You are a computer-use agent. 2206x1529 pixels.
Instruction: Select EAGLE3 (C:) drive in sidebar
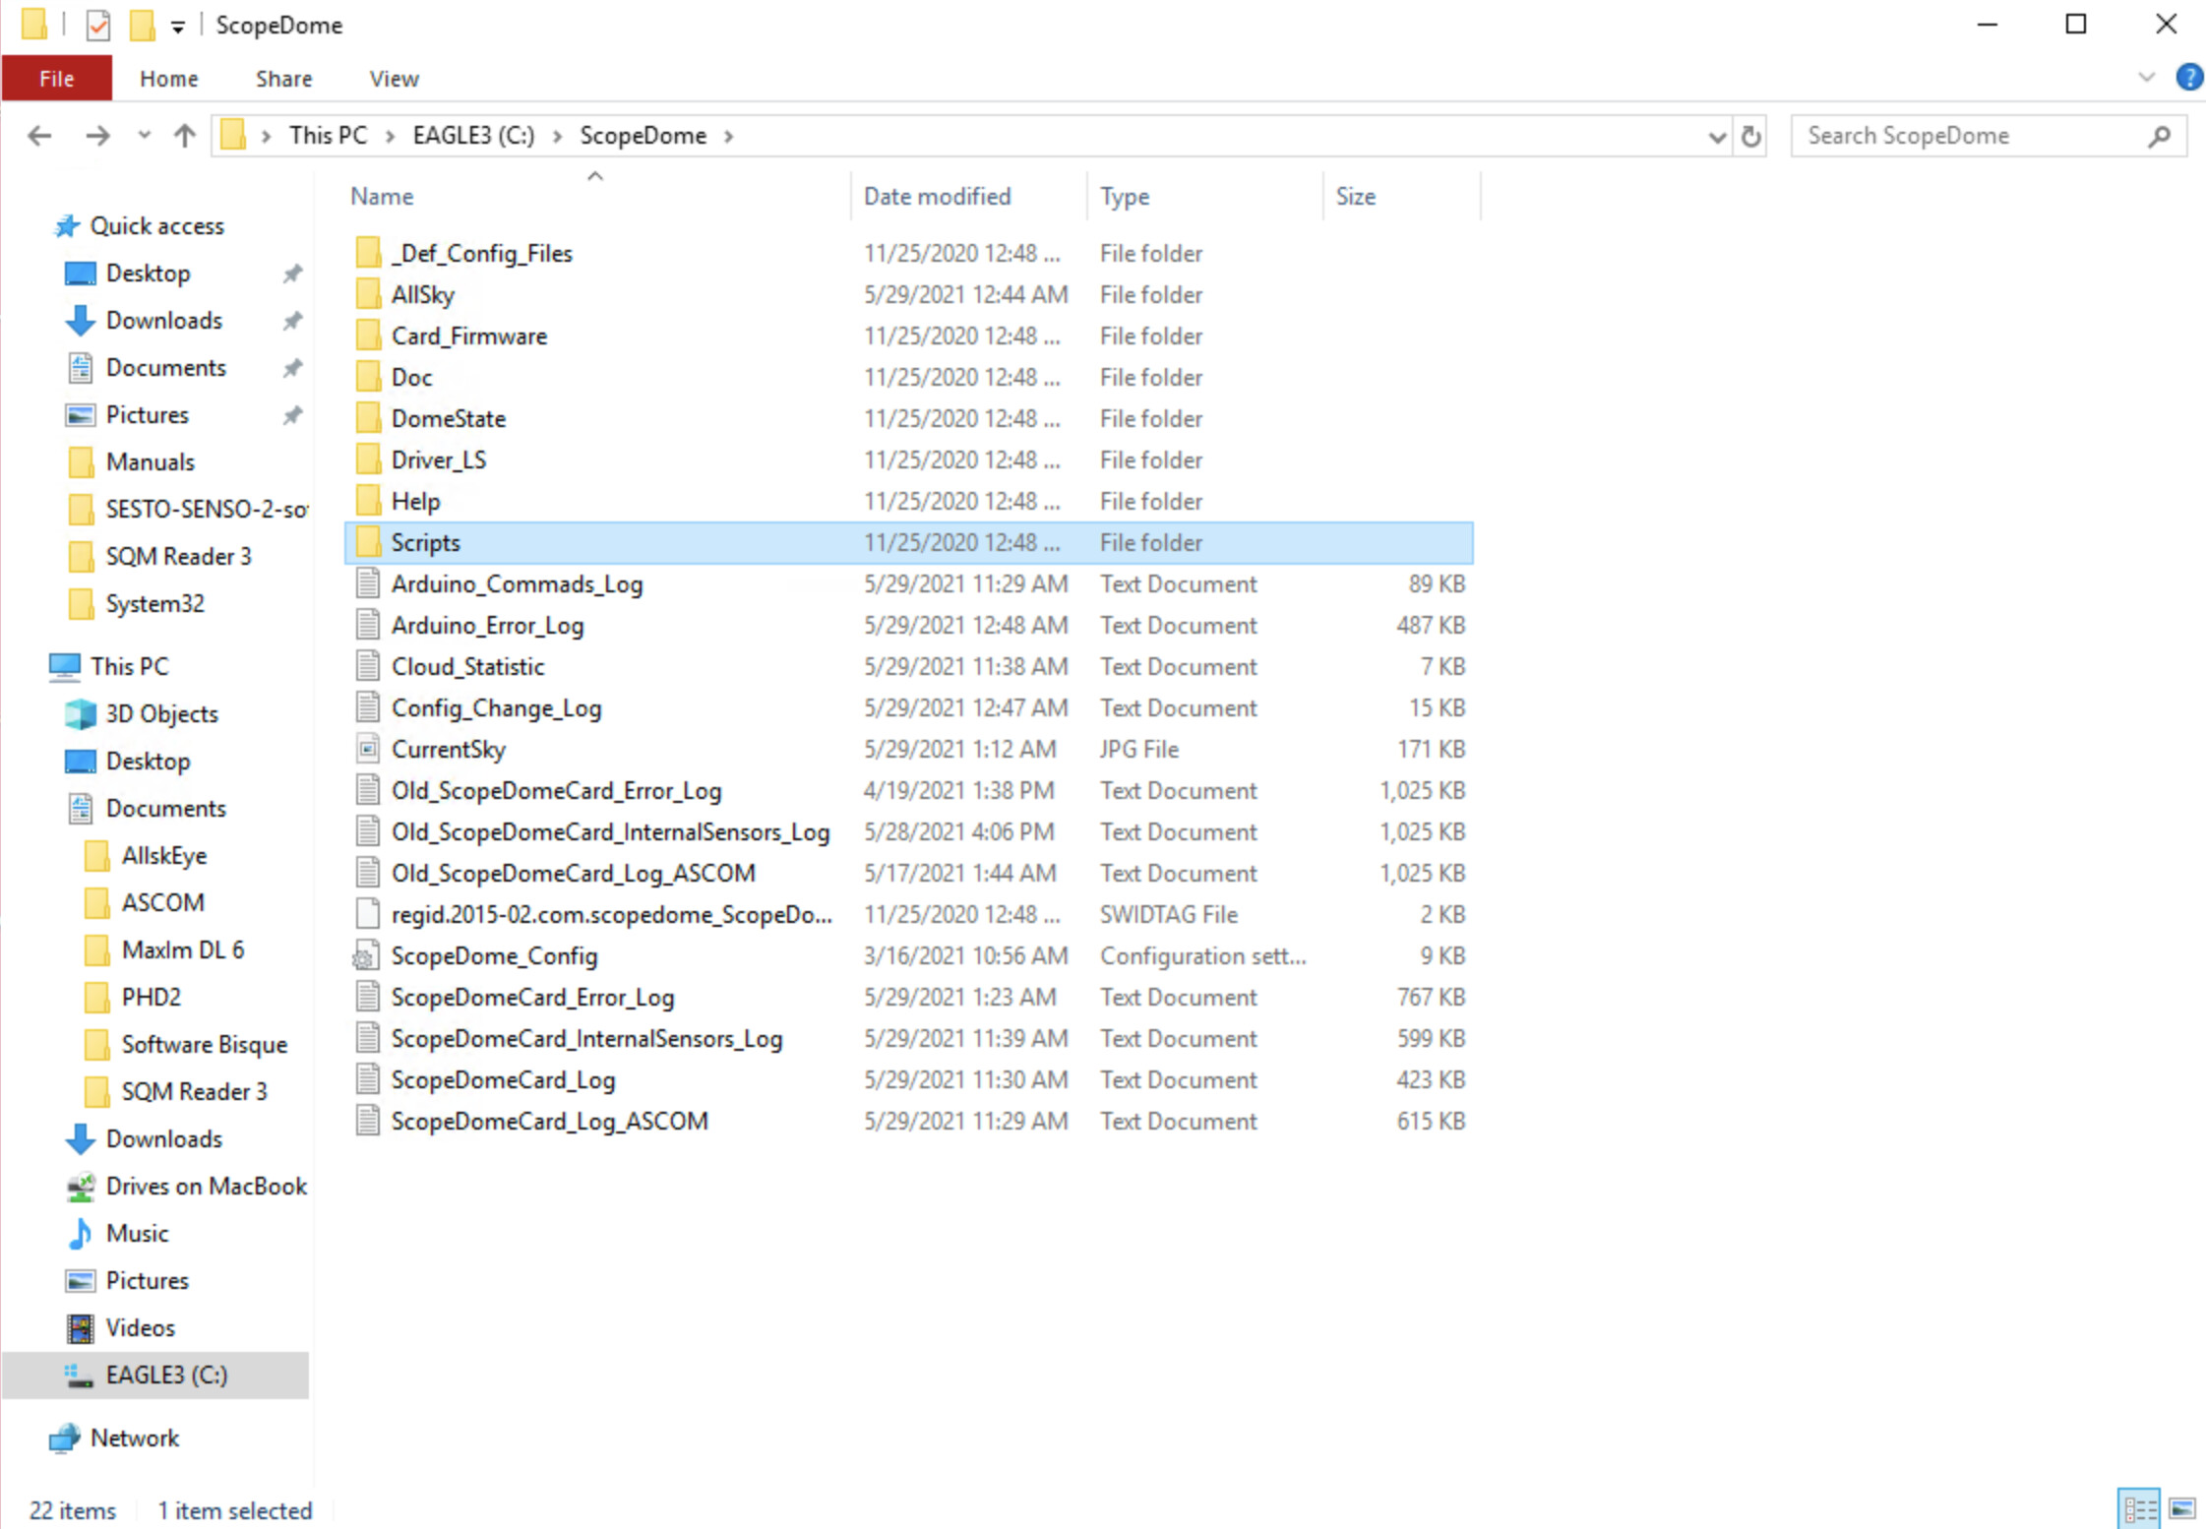[155, 1376]
